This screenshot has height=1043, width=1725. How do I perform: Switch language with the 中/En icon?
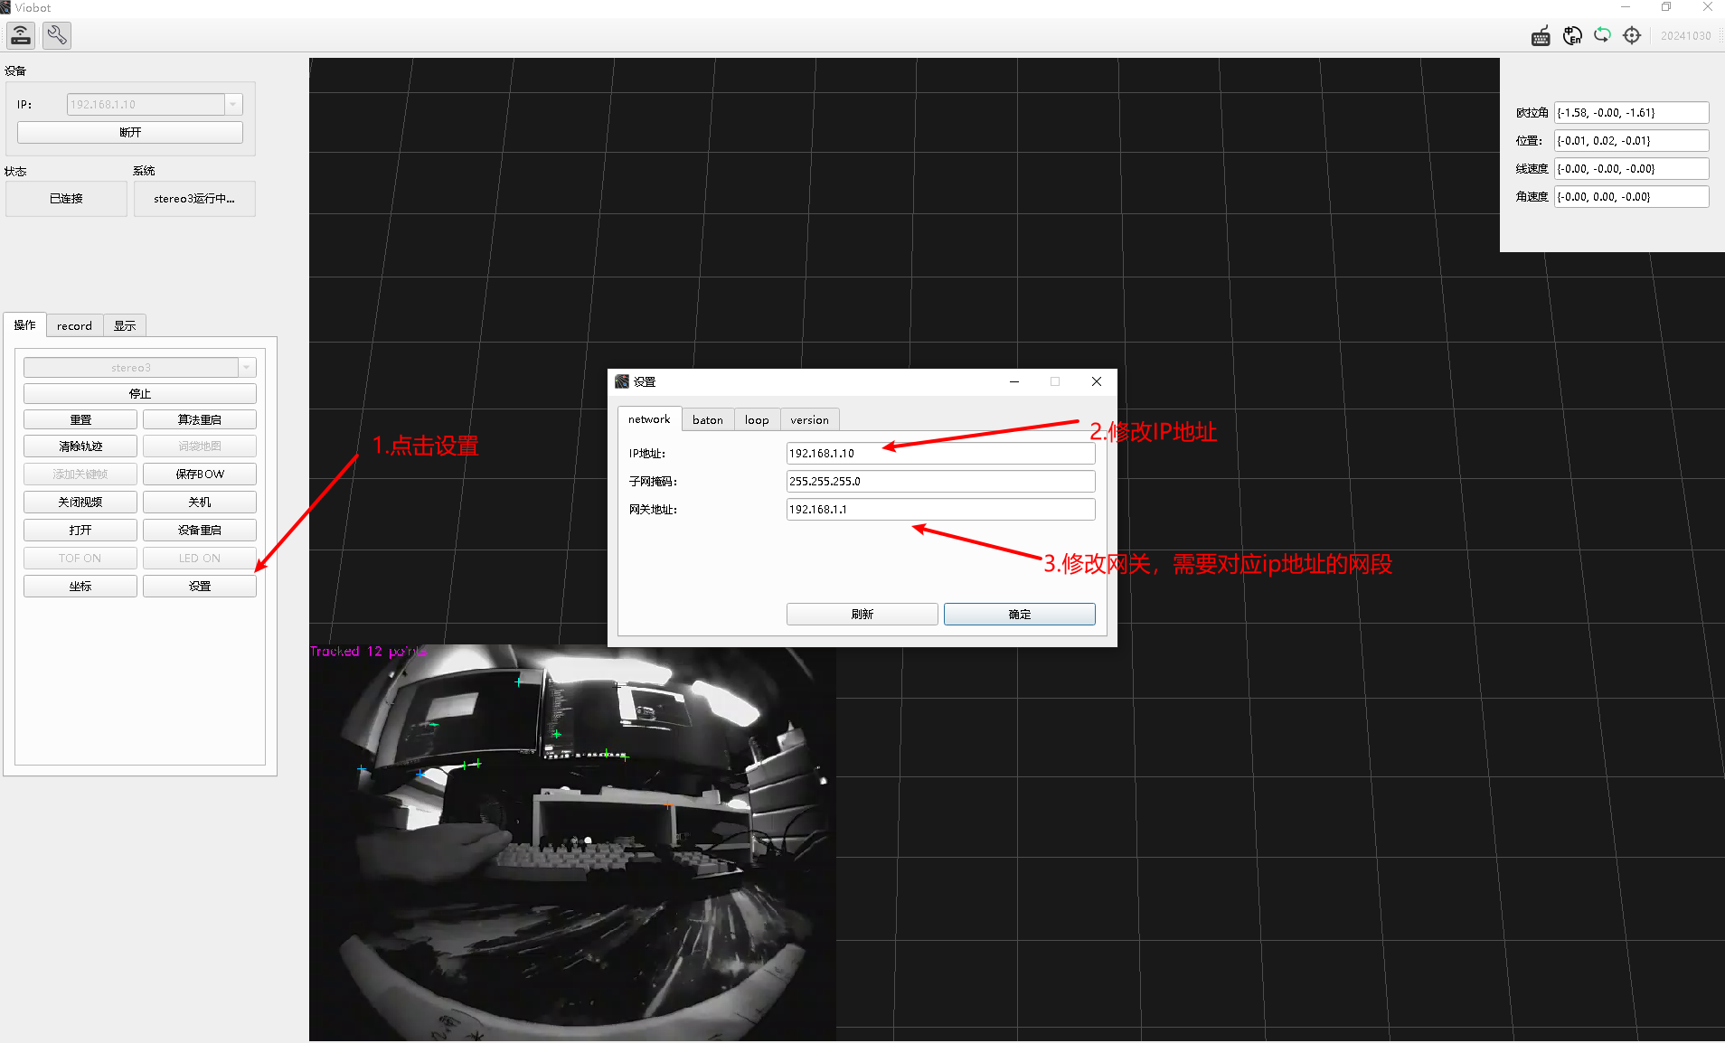pos(1572,35)
